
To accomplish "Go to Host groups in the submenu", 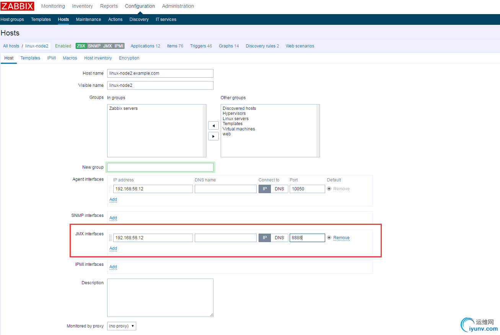I will click(12, 20).
